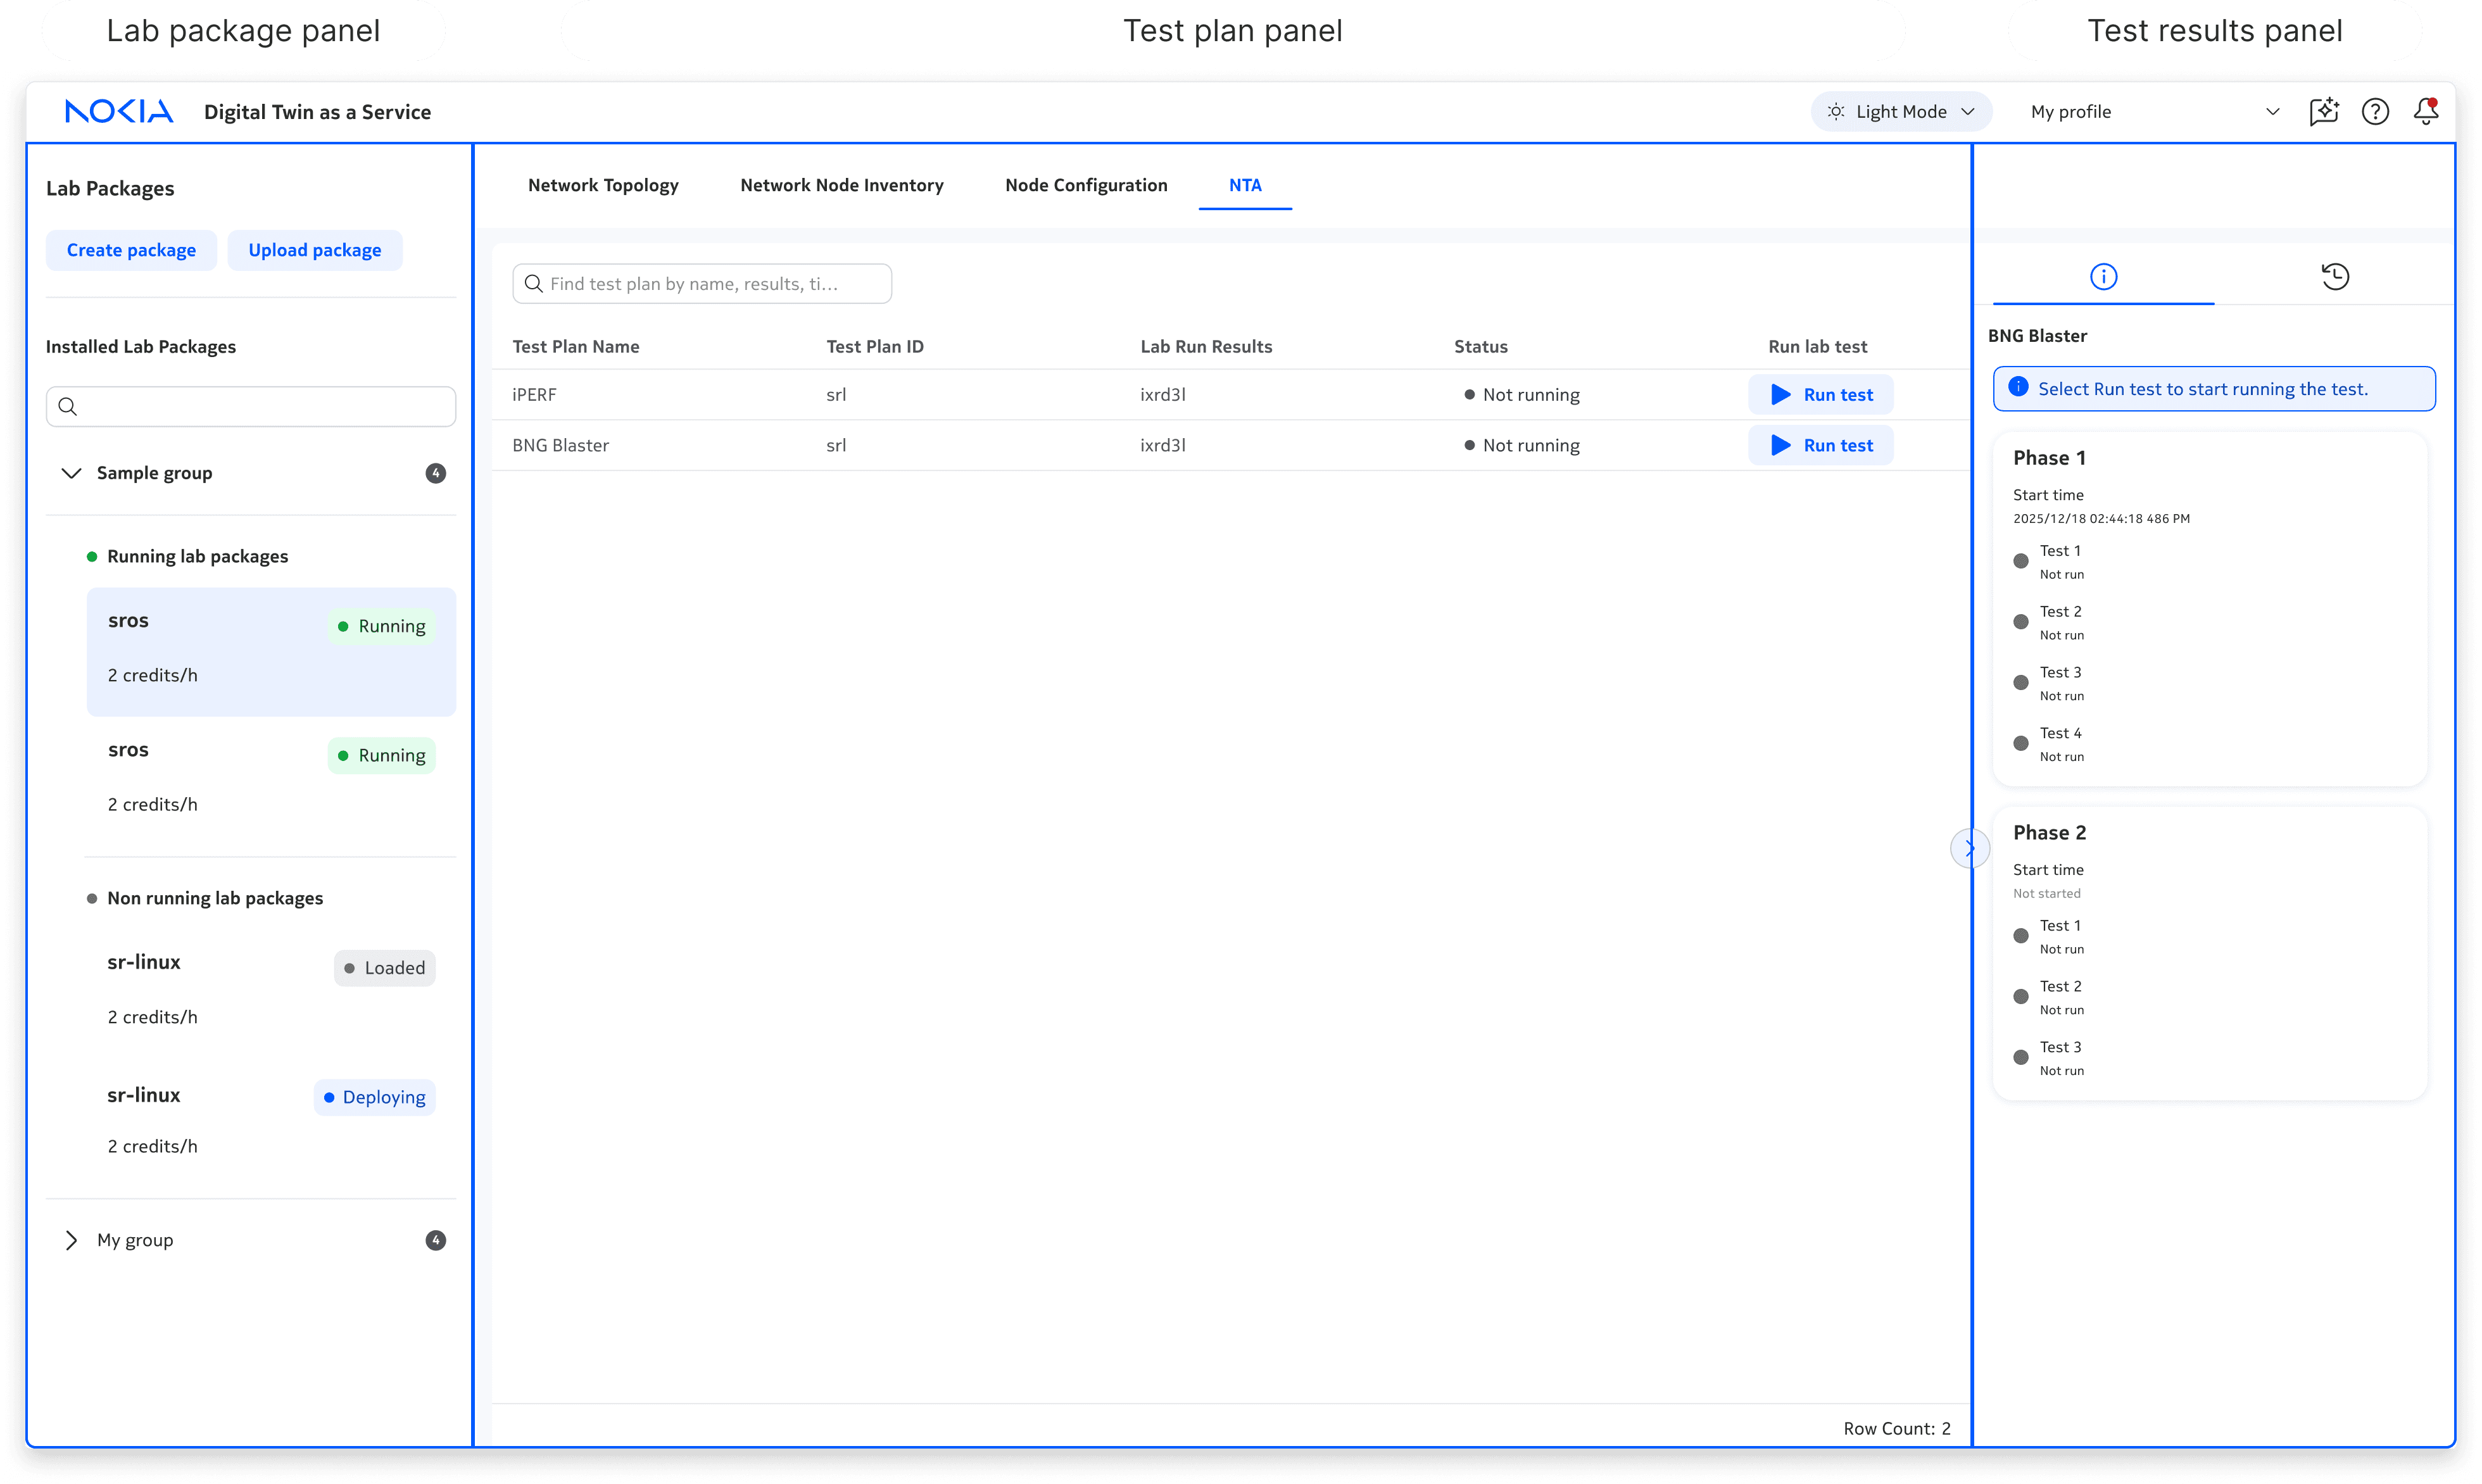Open the notifications bell
This screenshot has height=1484, width=2482.
point(2426,111)
